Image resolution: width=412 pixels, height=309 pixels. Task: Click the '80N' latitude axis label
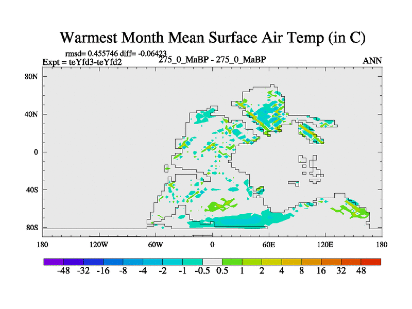coord(32,77)
